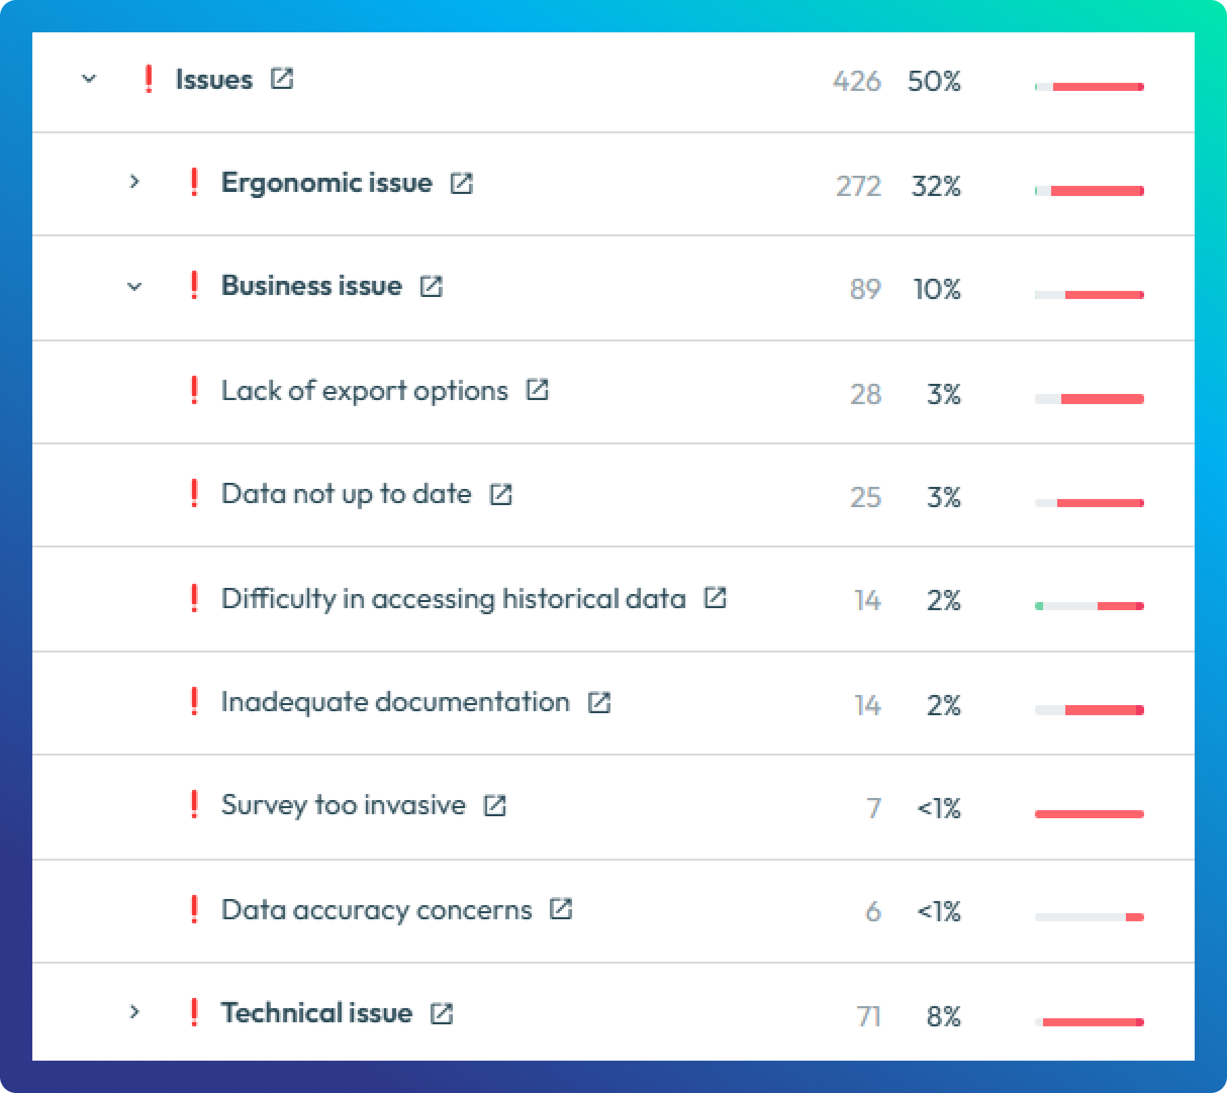The height and width of the screenshot is (1093, 1227).
Task: Open Survey too invasive external link icon
Action: 495,805
